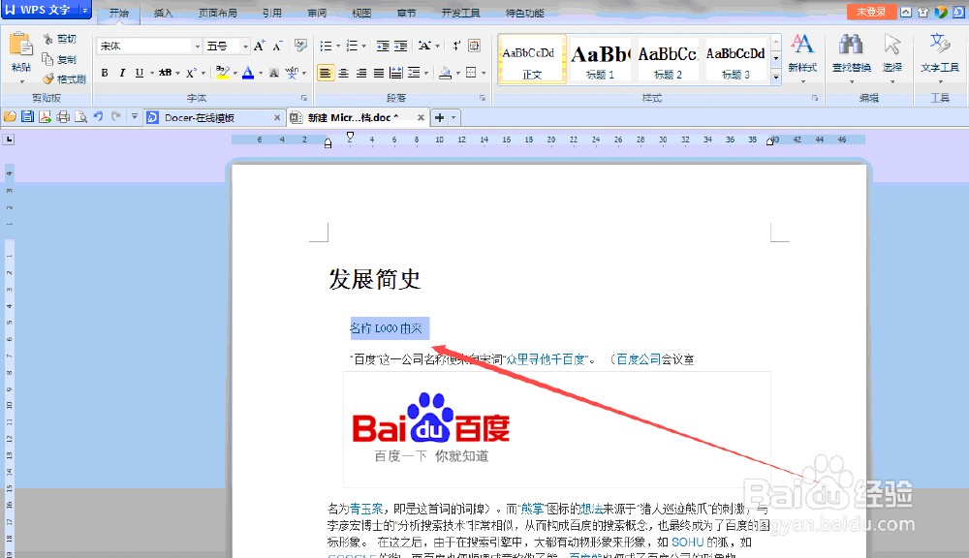Click the clear formatting icon
The height and width of the screenshot is (558, 969).
click(301, 46)
